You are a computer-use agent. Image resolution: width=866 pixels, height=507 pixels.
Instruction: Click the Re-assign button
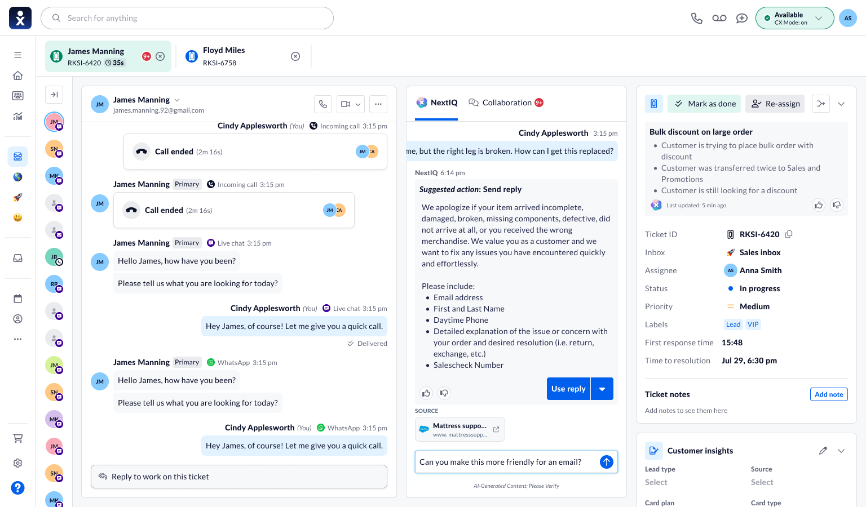(776, 104)
